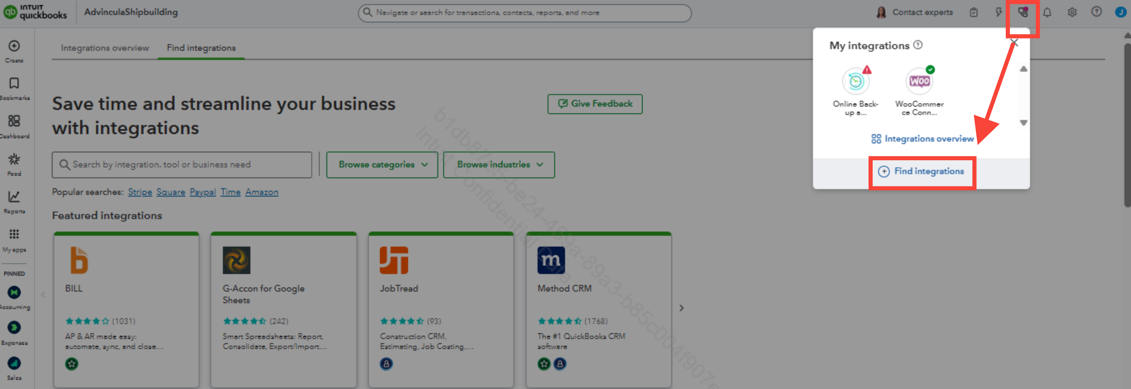Image resolution: width=1131 pixels, height=389 pixels.
Task: Open My apps grid icon
Action: 14,234
